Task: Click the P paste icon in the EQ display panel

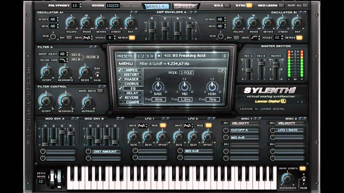Action: click(223, 70)
